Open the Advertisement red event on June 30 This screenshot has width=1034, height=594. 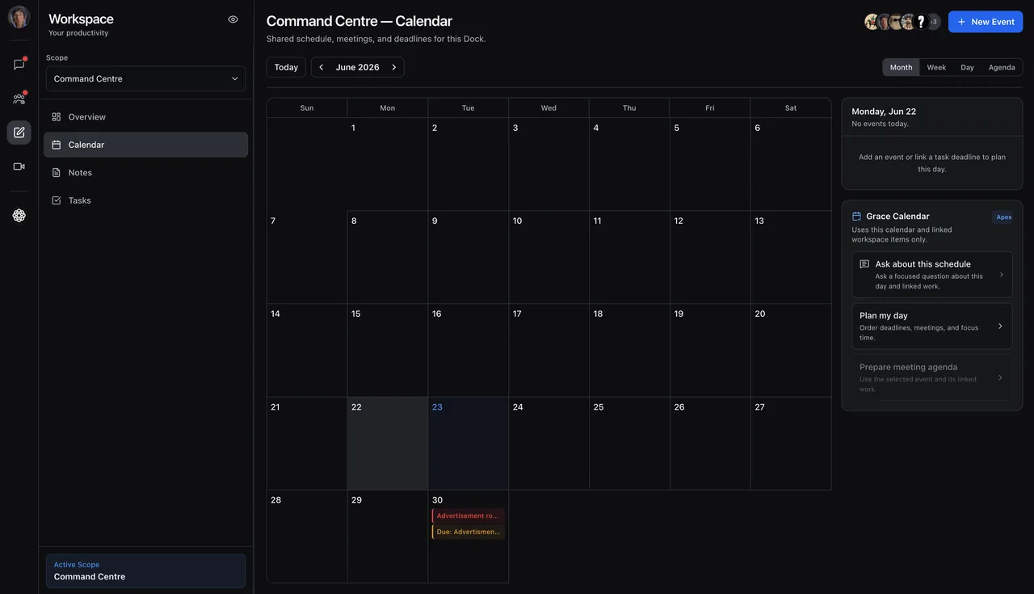[x=469, y=516]
